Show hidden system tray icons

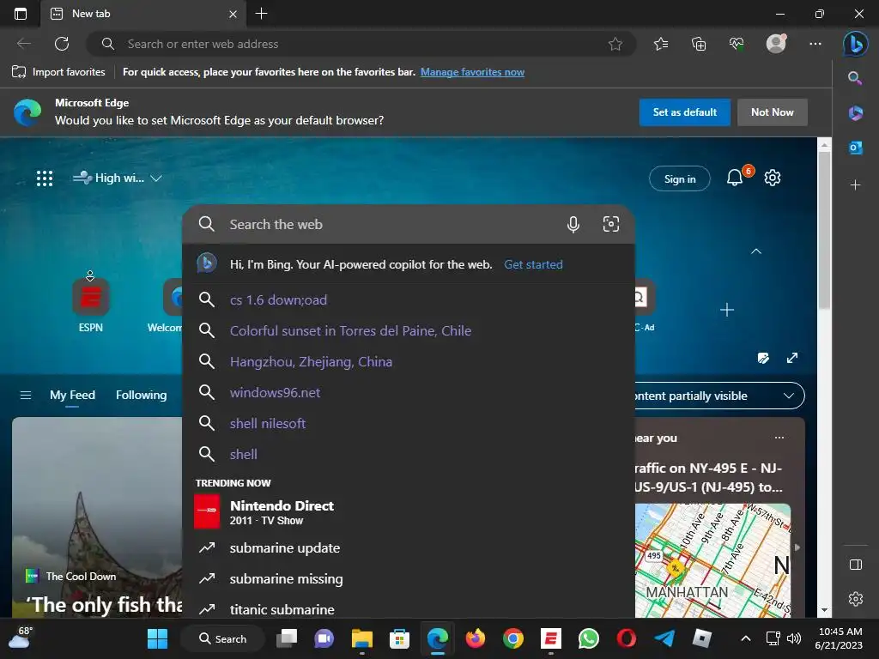[746, 638]
